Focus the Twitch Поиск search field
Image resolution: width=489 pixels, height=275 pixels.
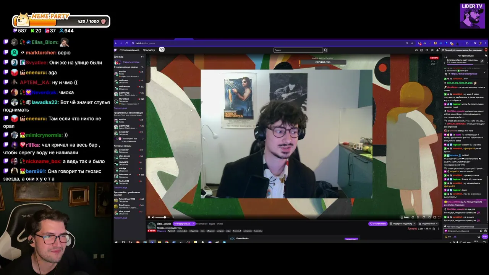tap(298, 50)
